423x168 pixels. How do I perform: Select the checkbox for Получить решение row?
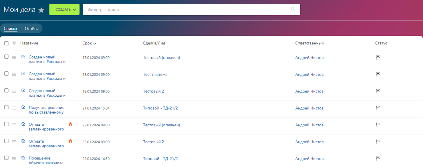click(7, 107)
